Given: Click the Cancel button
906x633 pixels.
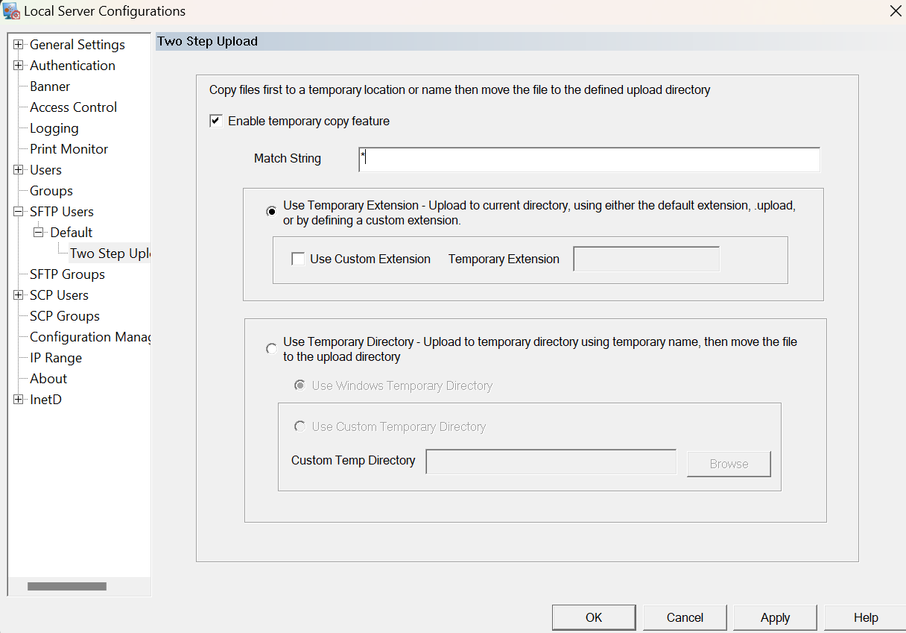Looking at the screenshot, I should point(685,617).
